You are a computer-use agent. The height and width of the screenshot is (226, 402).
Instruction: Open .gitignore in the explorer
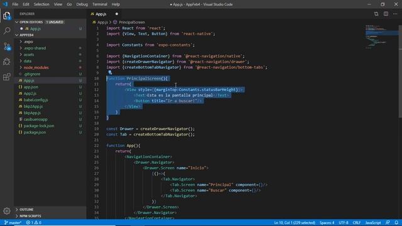(x=50, y=74)
